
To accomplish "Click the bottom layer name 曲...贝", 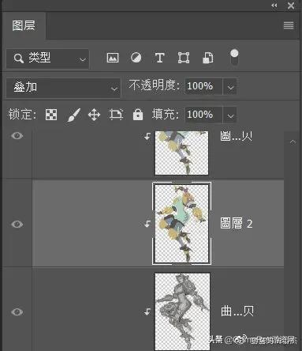I will [x=237, y=311].
